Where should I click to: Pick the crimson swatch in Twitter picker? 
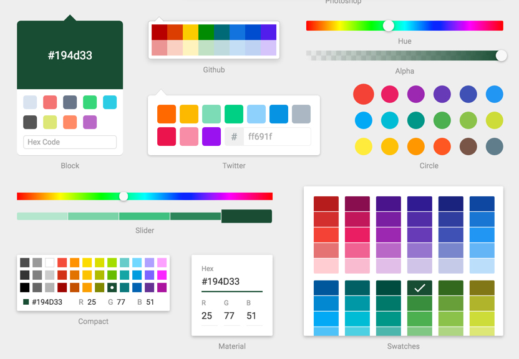[167, 136]
